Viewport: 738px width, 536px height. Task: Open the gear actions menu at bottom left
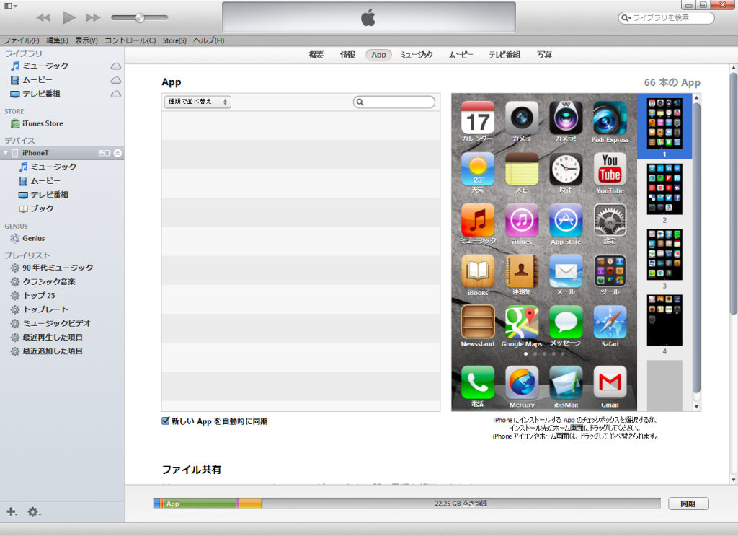click(34, 511)
